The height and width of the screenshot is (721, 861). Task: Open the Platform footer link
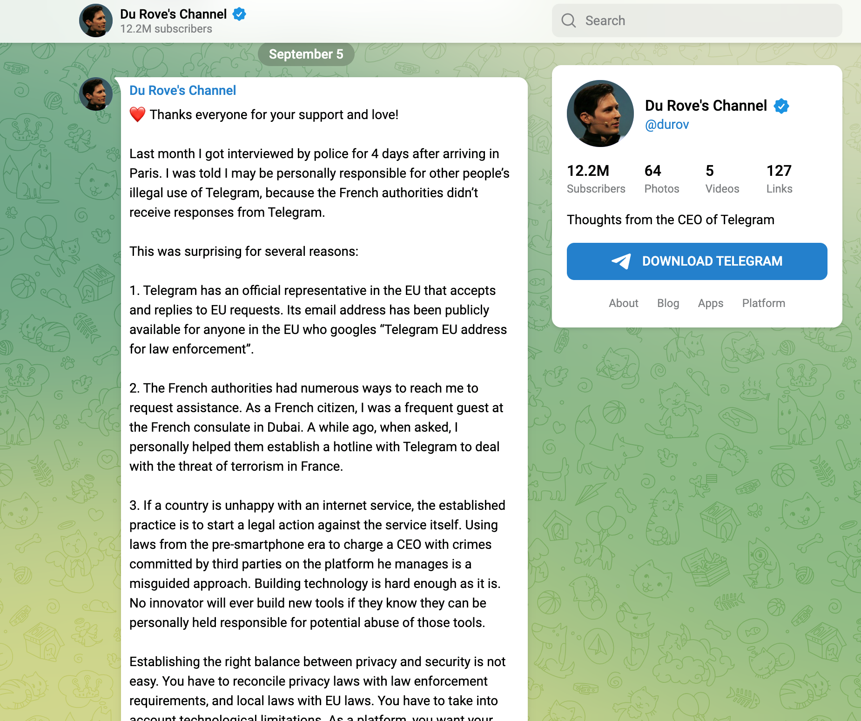click(763, 303)
